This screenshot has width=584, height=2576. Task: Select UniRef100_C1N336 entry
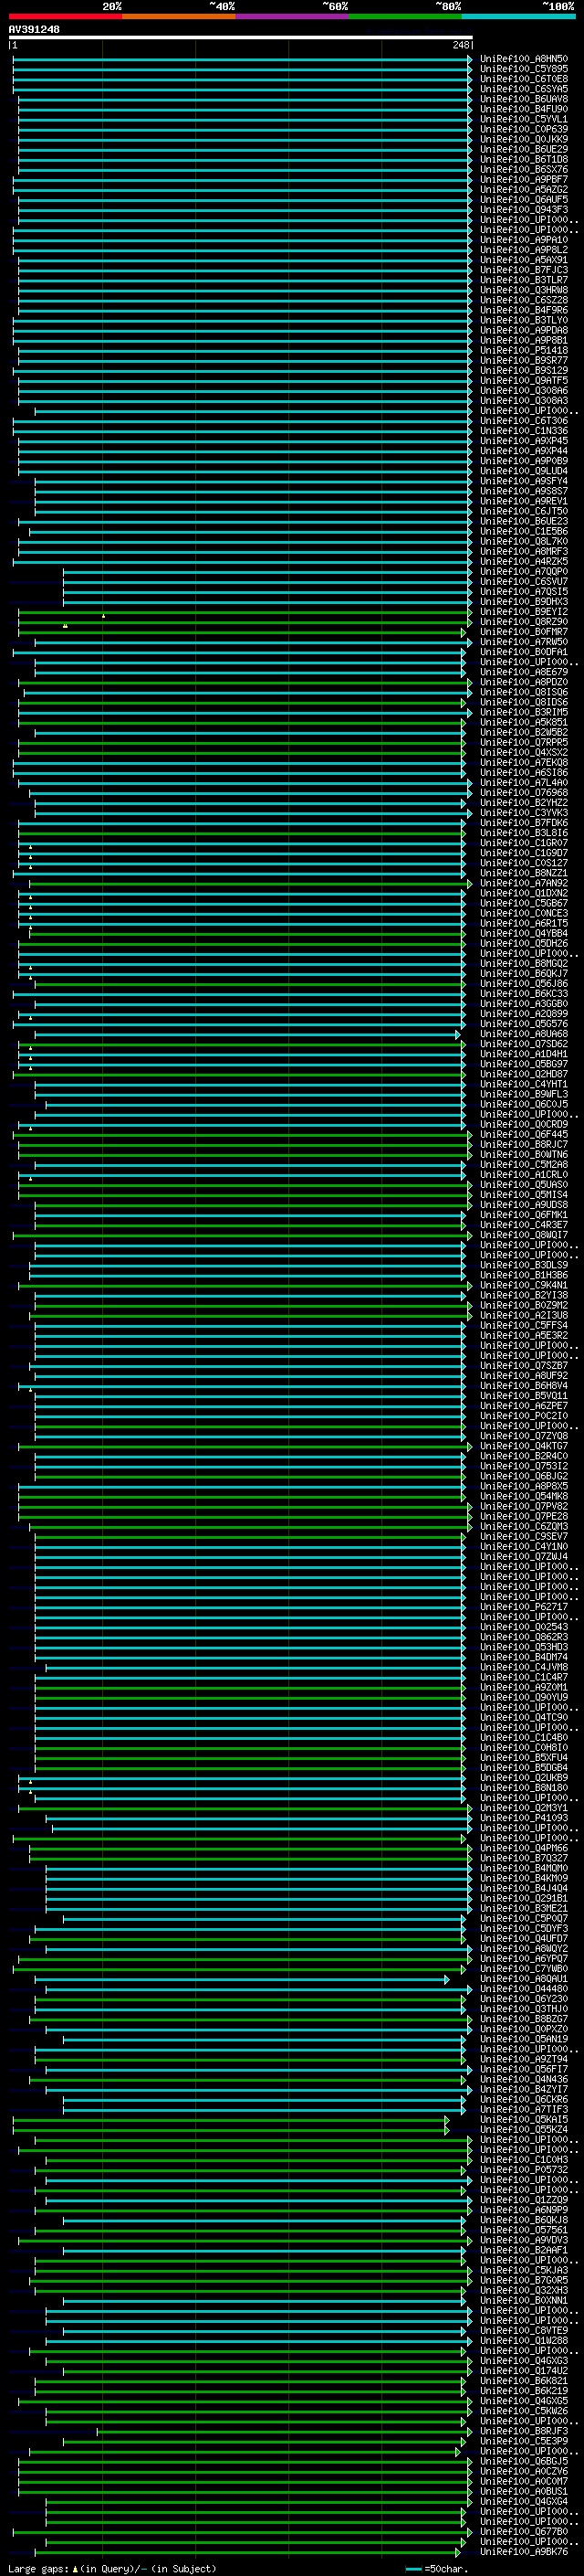click(524, 431)
